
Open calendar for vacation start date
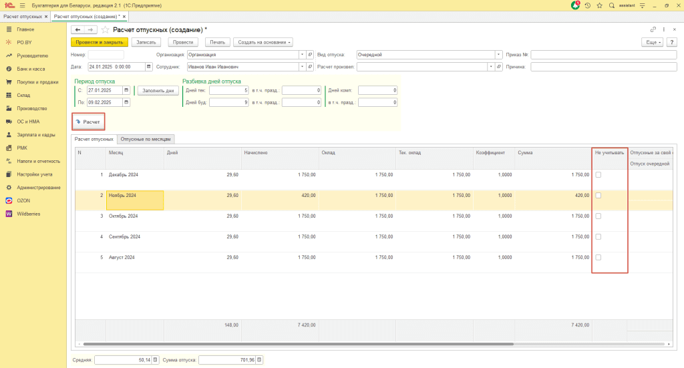pos(126,90)
